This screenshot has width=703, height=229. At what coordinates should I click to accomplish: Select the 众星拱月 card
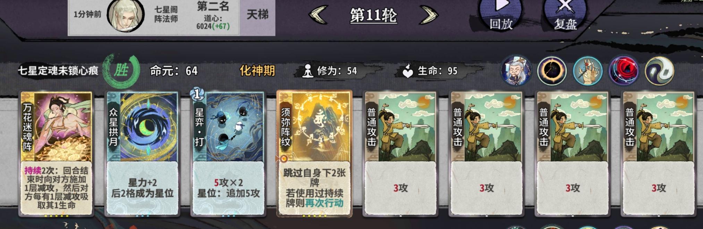point(142,153)
